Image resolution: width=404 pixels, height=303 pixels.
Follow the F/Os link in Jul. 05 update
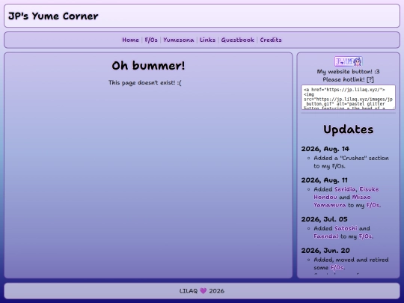click(x=366, y=236)
